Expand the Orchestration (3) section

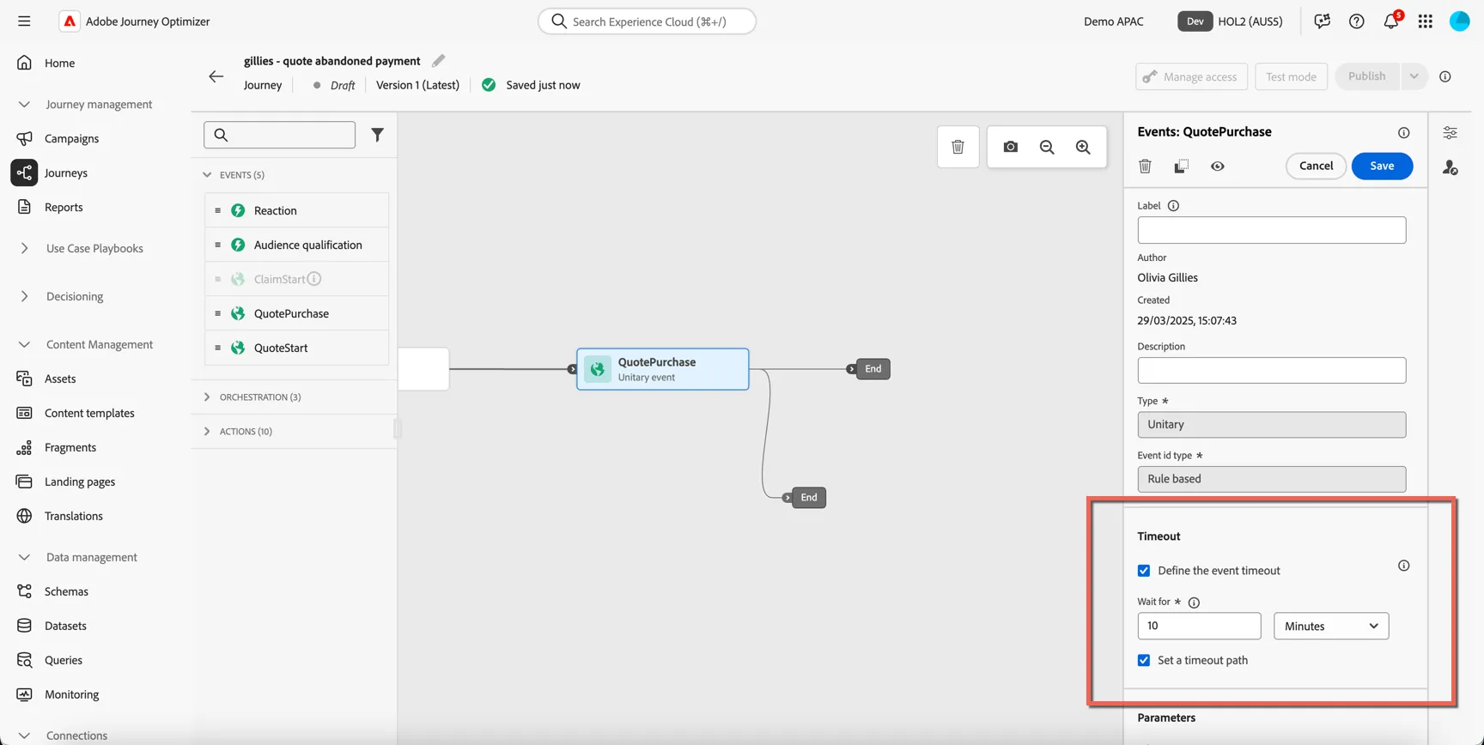point(207,397)
